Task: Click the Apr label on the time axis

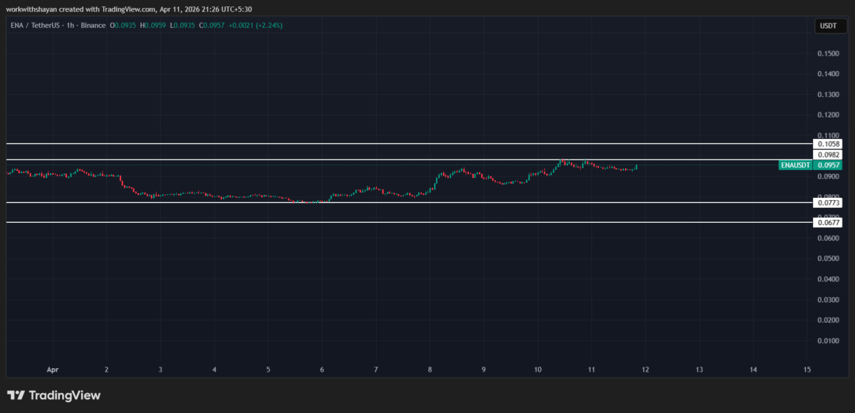Action: (52, 370)
